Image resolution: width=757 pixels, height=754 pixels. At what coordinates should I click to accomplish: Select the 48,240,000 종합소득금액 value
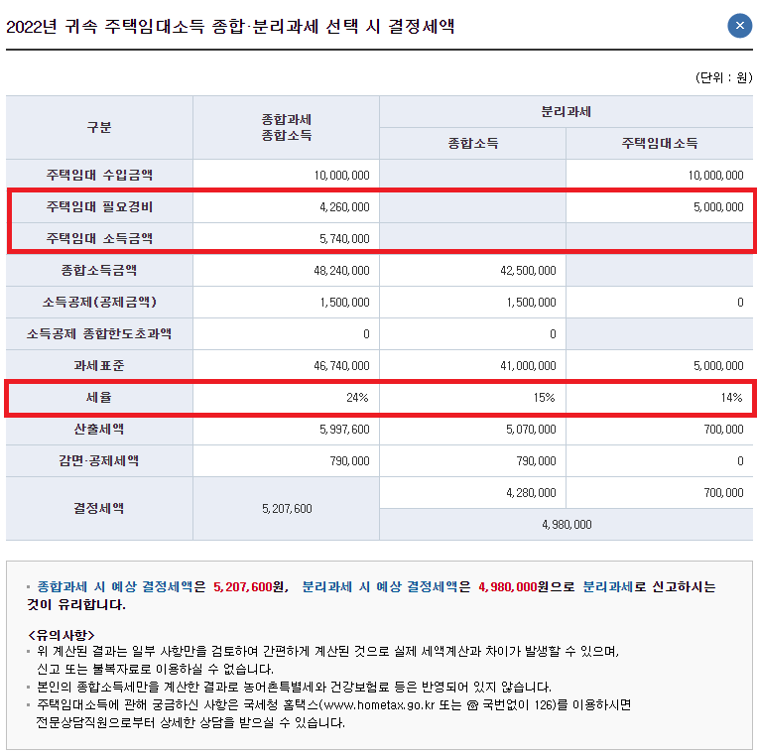(341, 271)
